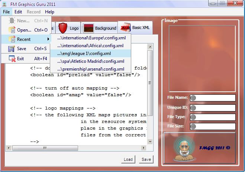Open recent eng\league 1\config.xml
The image size is (245, 172).
pos(91,53)
